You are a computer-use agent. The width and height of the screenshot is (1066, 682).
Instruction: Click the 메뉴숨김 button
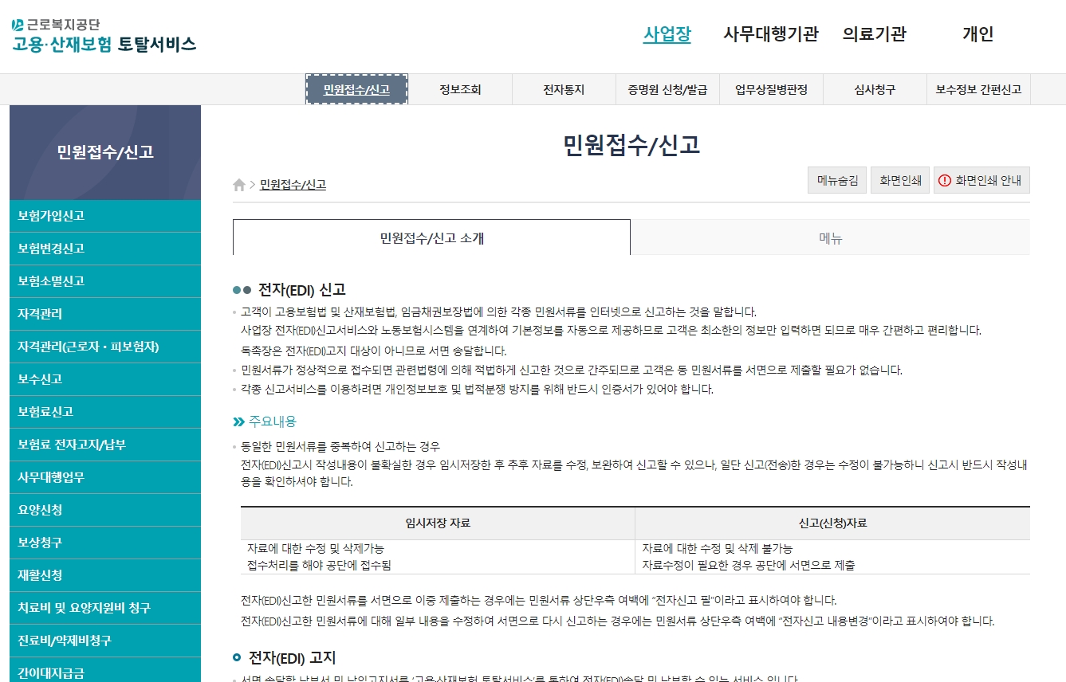(836, 180)
